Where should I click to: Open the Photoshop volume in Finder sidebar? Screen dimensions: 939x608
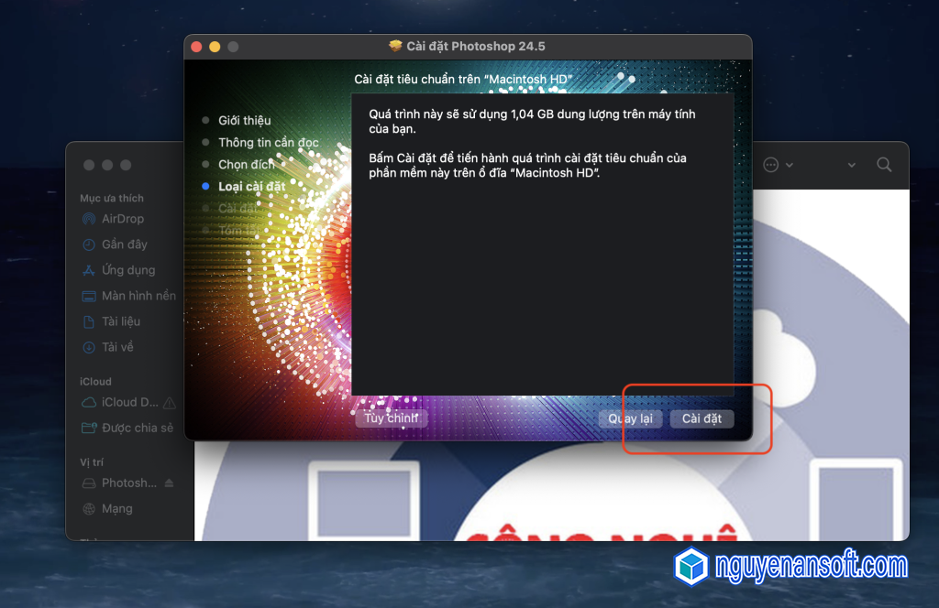tap(128, 483)
